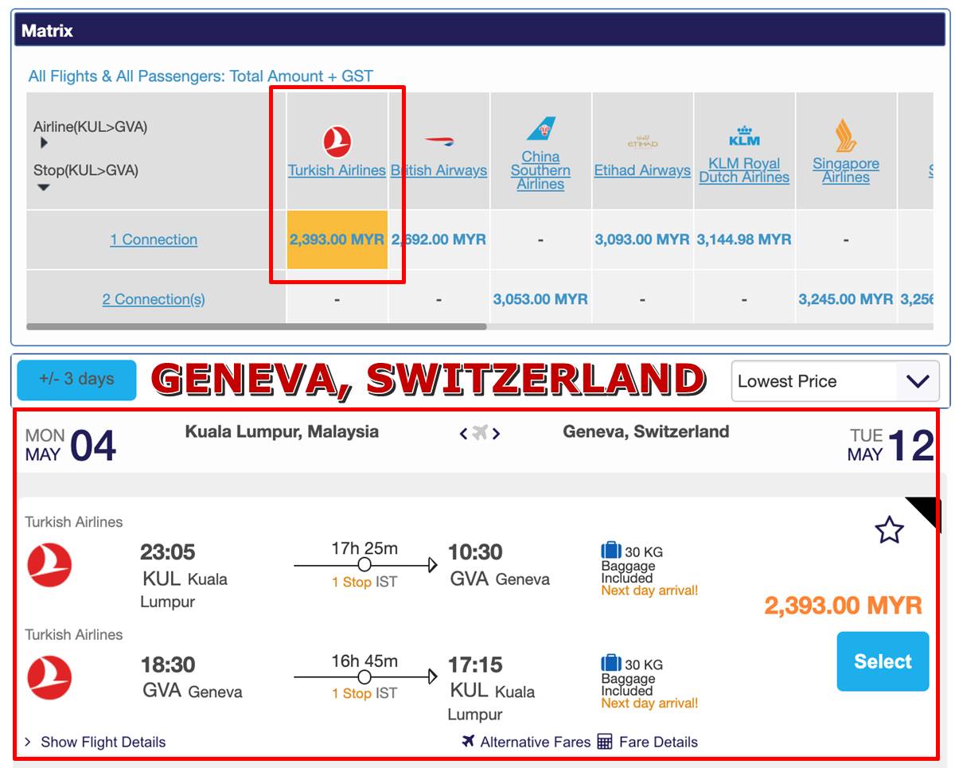
Task: Click Turkish Airlines logo on KUL departure flight
Action: 49,565
